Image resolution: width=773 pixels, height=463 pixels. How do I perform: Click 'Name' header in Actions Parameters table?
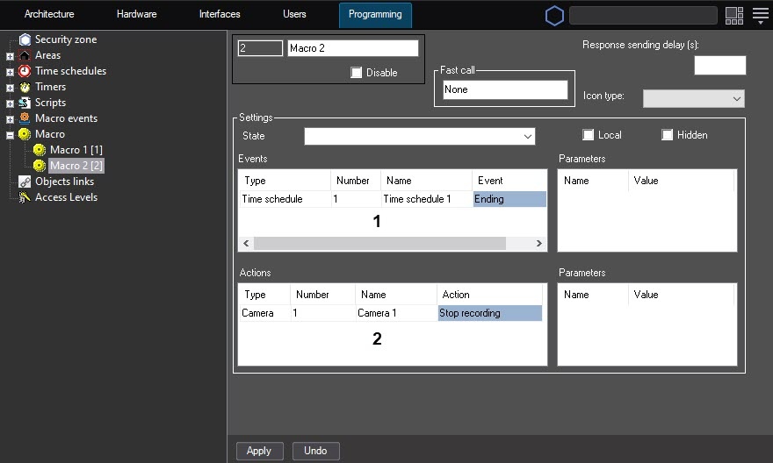(594, 295)
